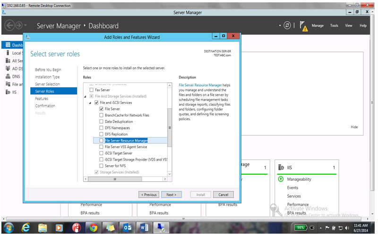Go back with the Server Manager back arrow
Screen dimensions: 378x236
9,25
